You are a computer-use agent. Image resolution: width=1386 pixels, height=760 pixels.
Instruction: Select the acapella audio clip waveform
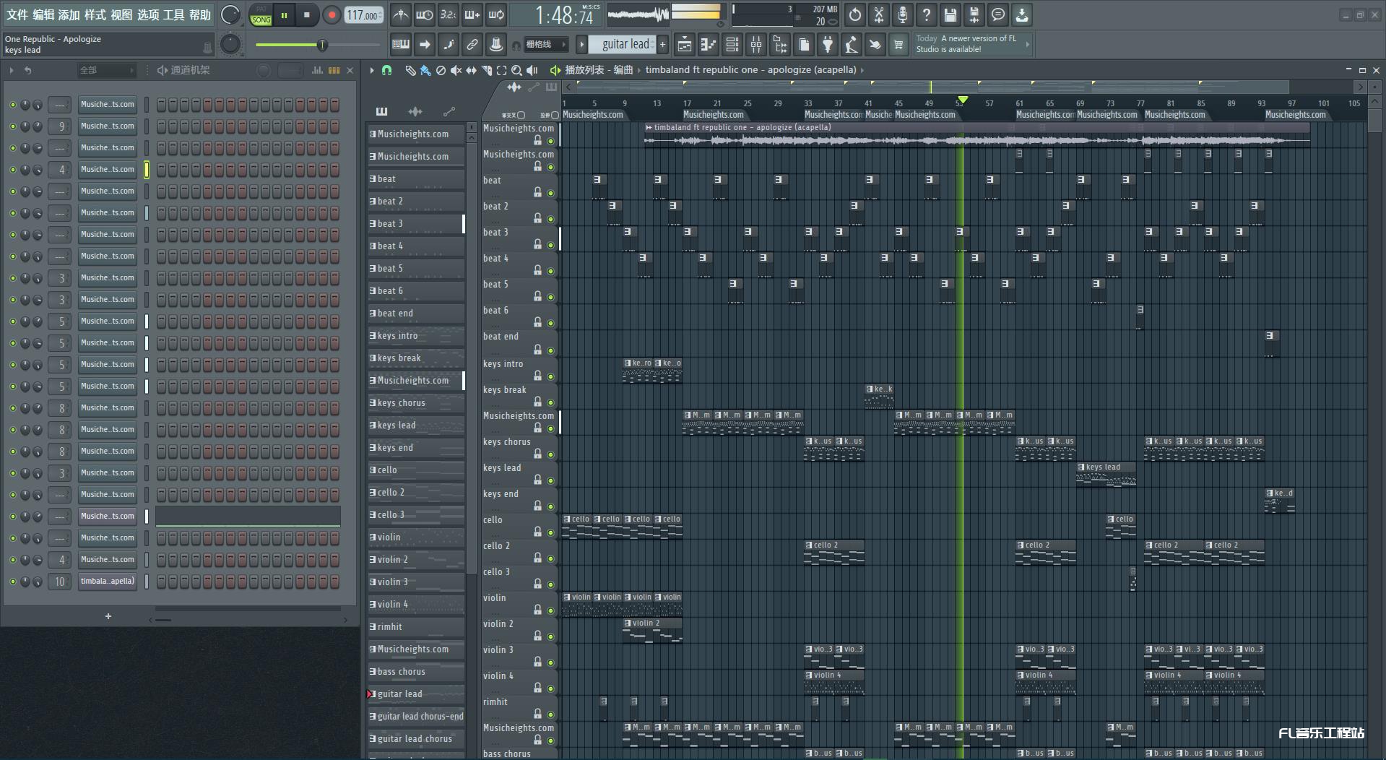(x=976, y=140)
